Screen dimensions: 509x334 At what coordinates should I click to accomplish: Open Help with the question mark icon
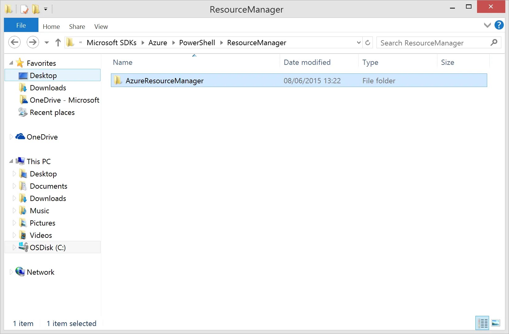499,25
